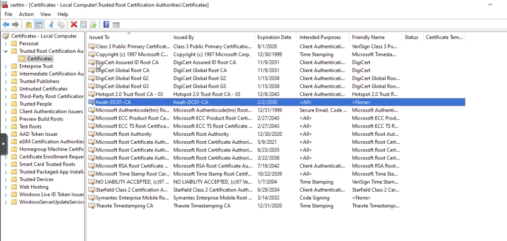507x241 pixels.
Task: Open the View menu
Action: (x=46, y=14)
